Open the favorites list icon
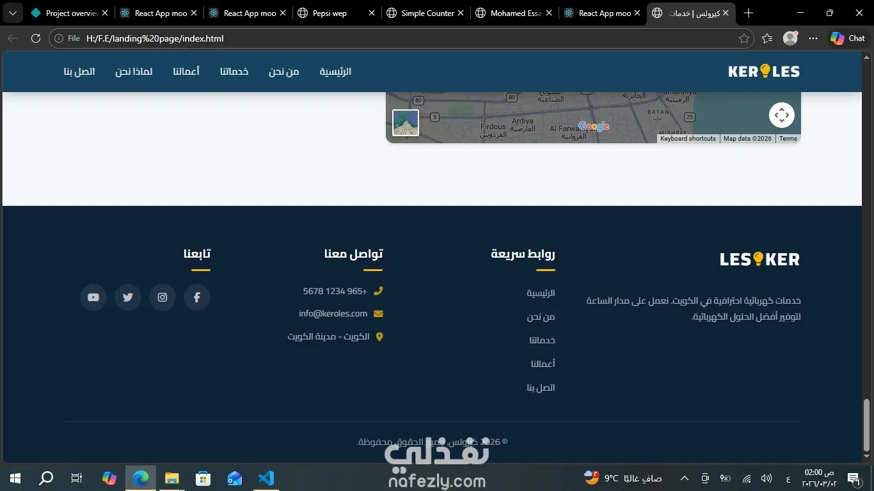Screen dimensions: 874x491 (x=767, y=38)
